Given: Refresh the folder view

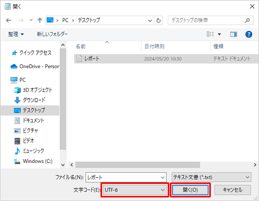Looking at the screenshot, I should point(159,21).
